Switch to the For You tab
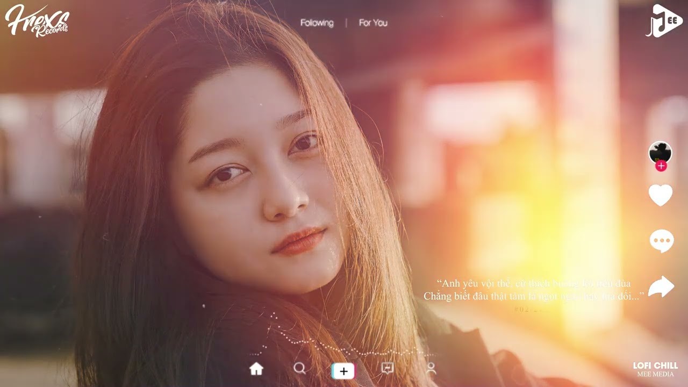 (x=373, y=23)
